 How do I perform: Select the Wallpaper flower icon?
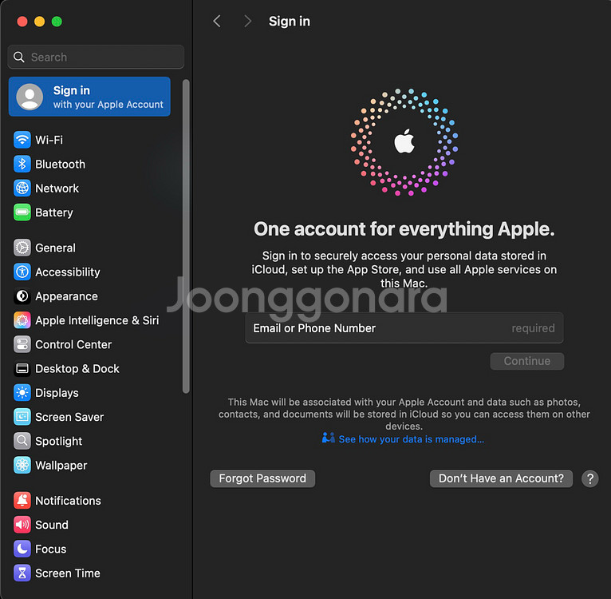tap(22, 465)
